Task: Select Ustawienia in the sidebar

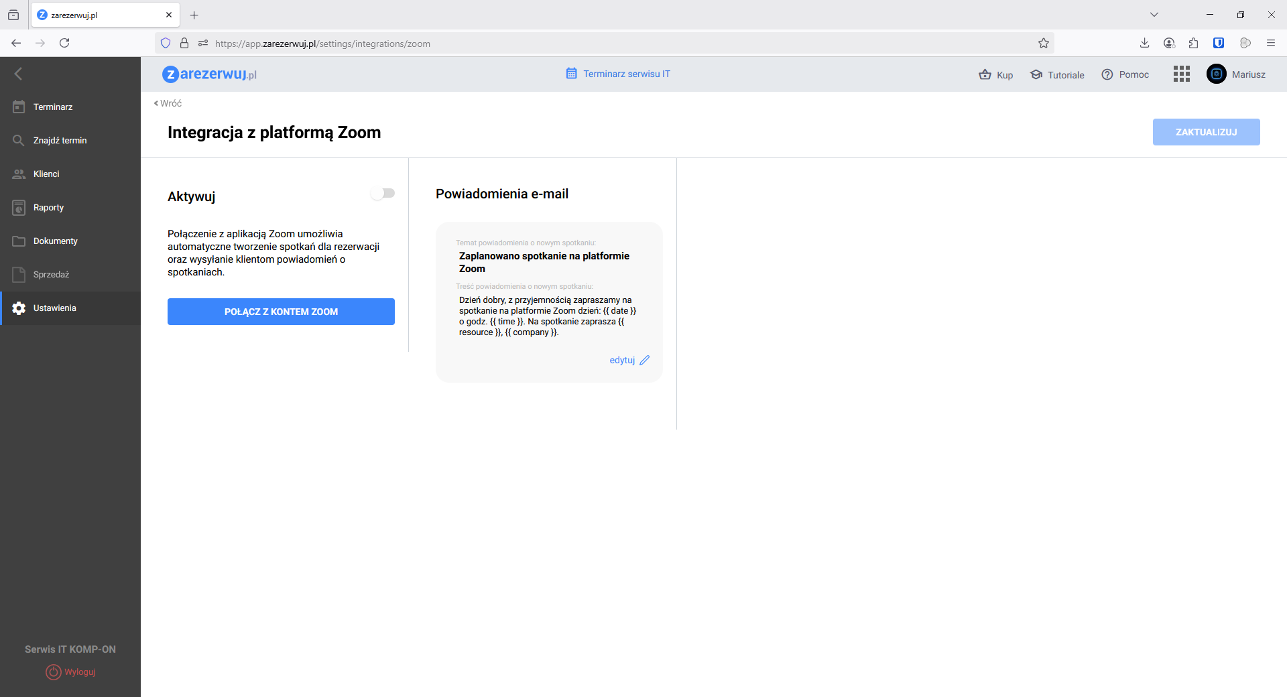Action: click(x=70, y=308)
